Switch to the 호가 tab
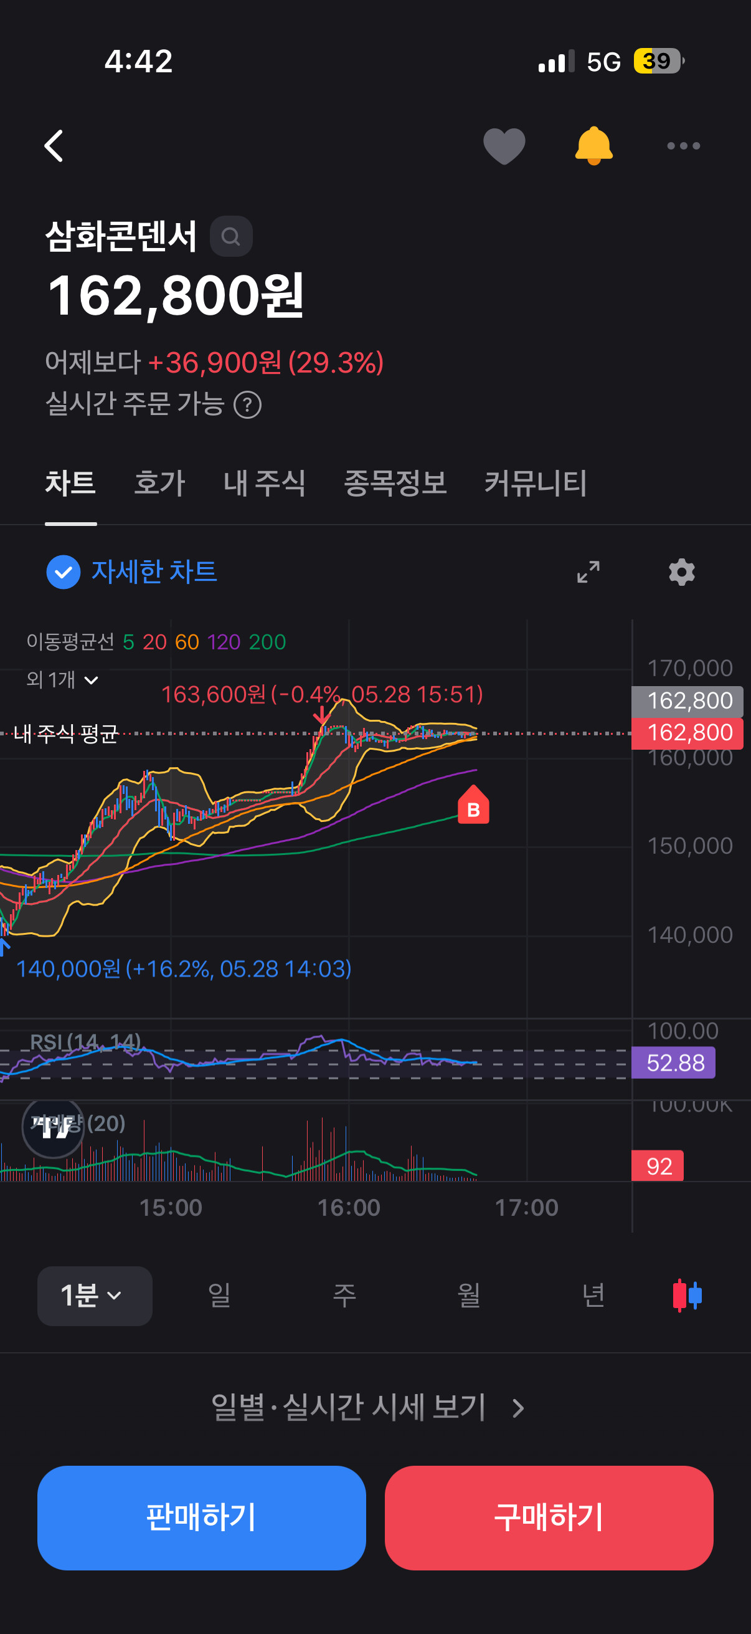This screenshot has width=751, height=1634. 159,484
